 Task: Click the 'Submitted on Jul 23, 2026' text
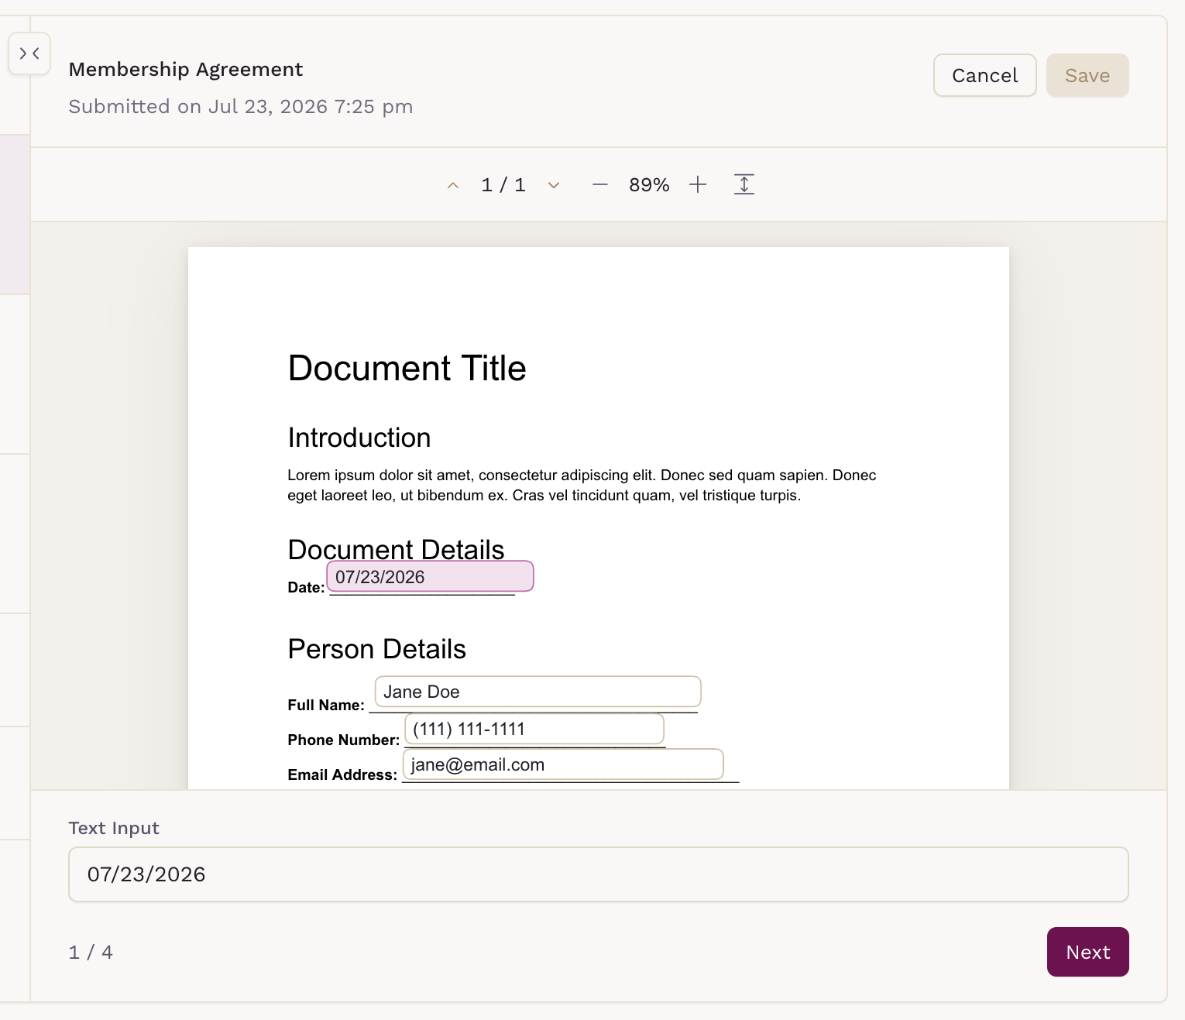pos(241,106)
